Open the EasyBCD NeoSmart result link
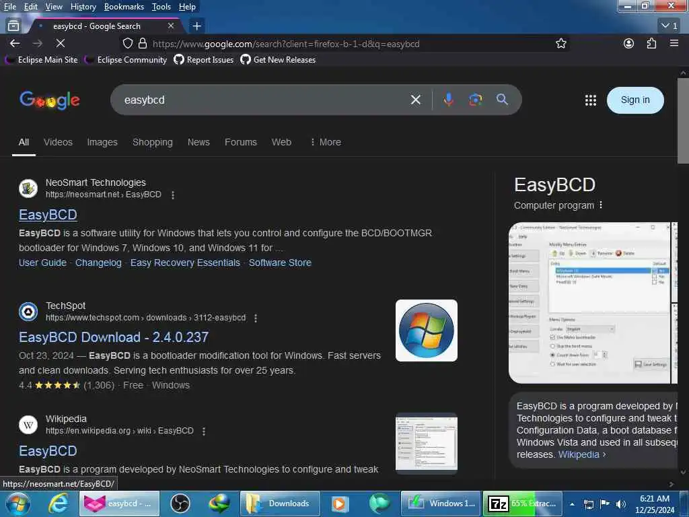This screenshot has height=517, width=689. 48,215
